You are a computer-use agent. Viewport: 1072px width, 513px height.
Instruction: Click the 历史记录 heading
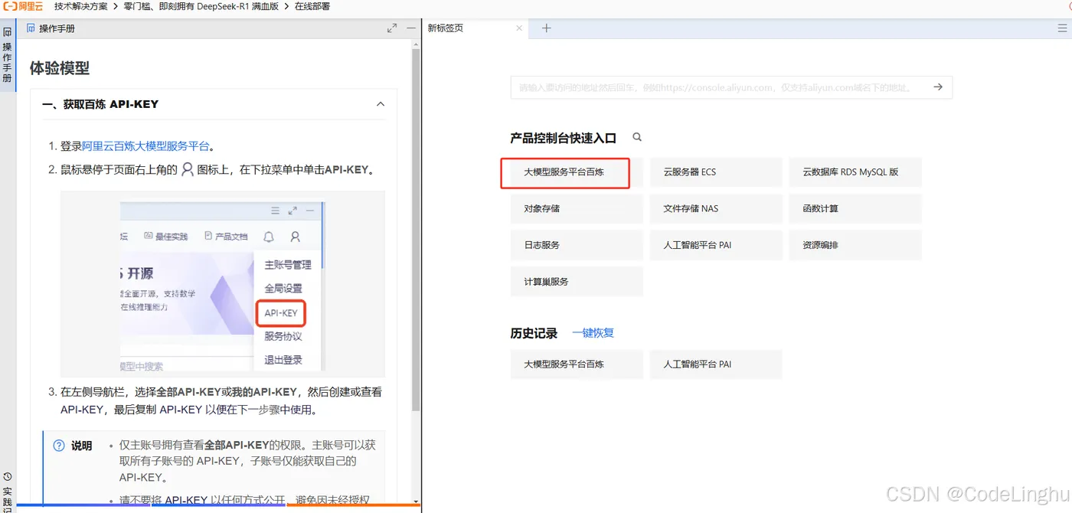pyautogui.click(x=534, y=333)
